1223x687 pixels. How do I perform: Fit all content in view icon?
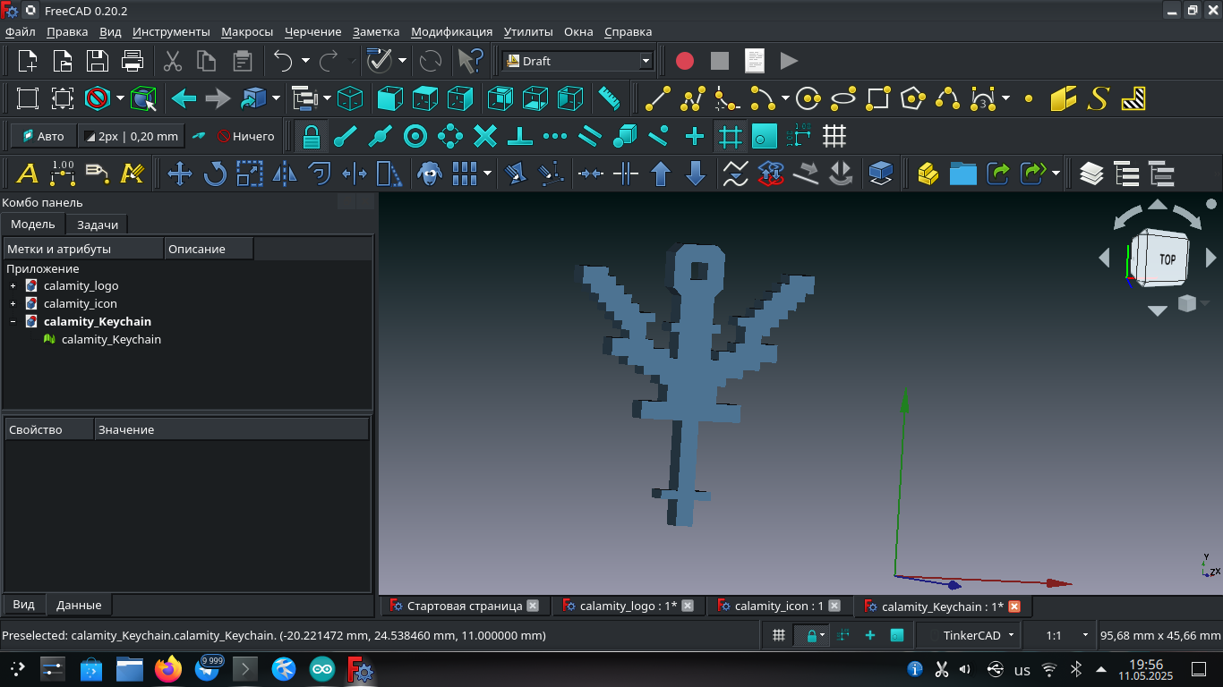pos(28,98)
